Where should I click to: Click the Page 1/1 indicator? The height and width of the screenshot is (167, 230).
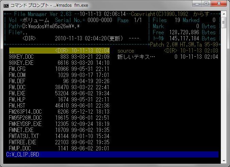pos(129,20)
